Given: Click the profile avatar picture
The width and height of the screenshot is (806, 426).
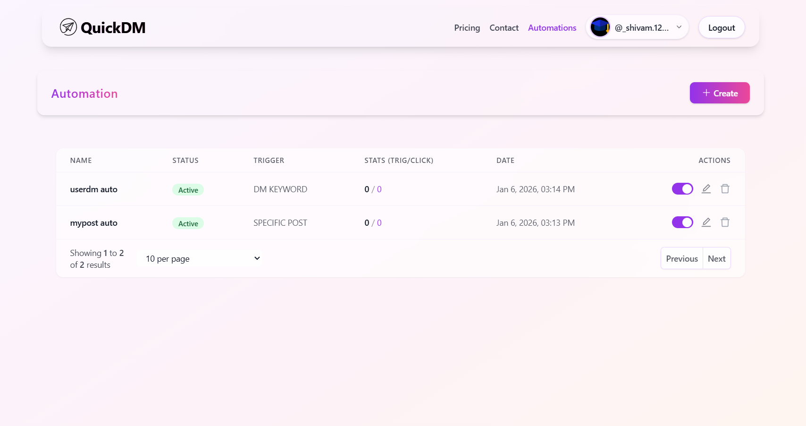Looking at the screenshot, I should 599,27.
